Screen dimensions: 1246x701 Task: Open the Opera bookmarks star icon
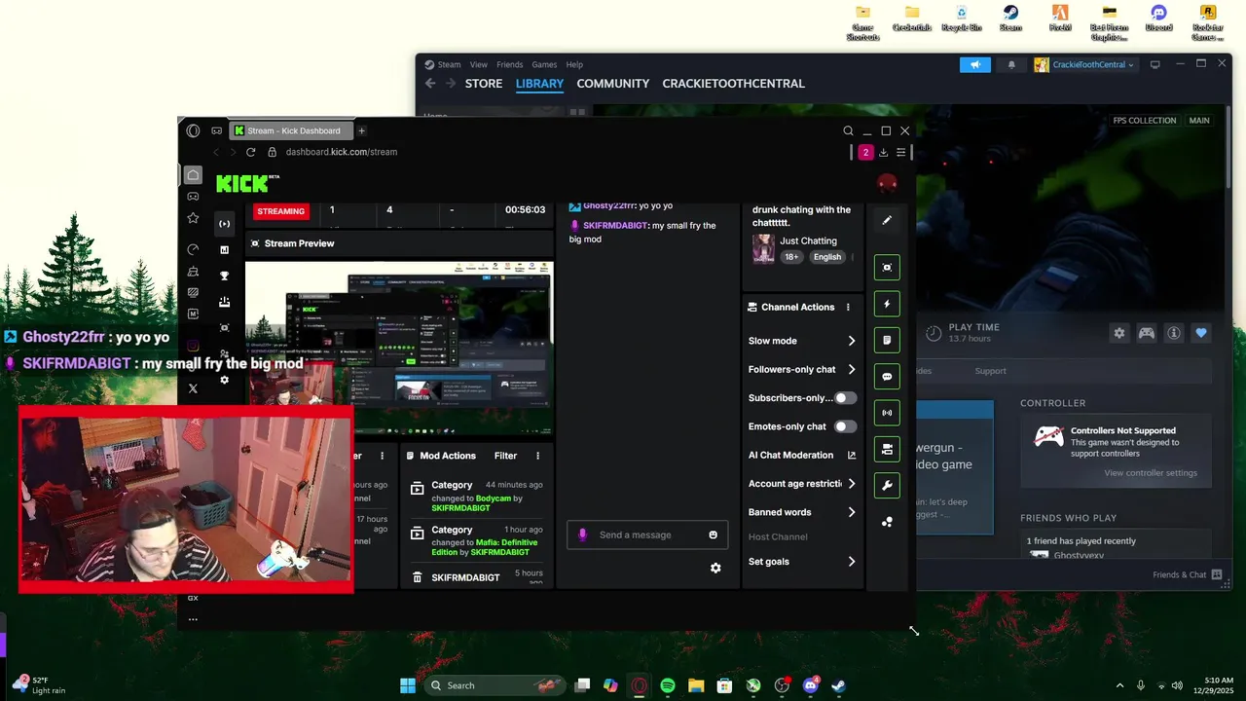pos(193,218)
